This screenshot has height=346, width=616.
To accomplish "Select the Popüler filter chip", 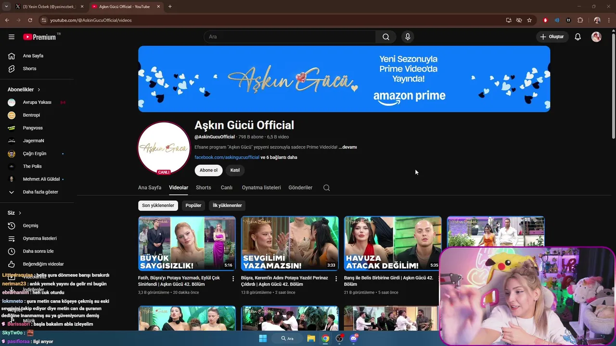I will tap(193, 205).
